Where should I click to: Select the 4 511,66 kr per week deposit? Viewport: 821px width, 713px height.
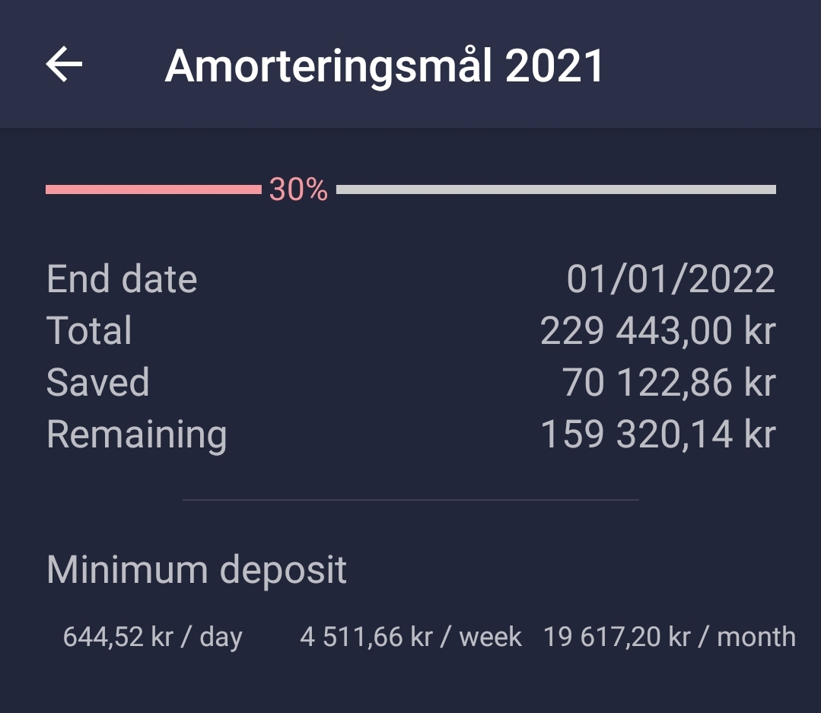(x=411, y=637)
